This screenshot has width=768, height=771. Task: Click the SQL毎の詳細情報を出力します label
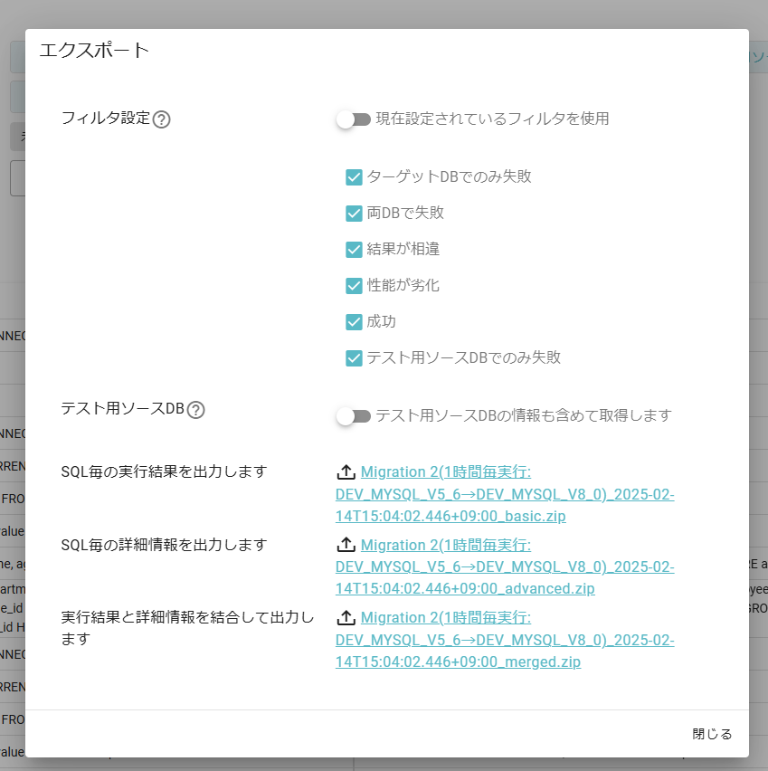(x=165, y=545)
